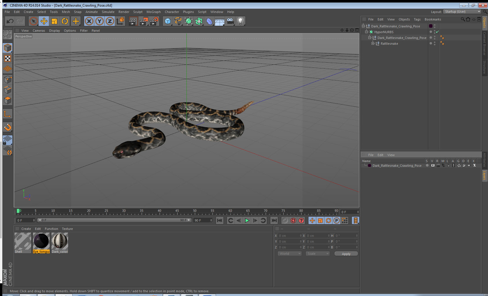The height and width of the screenshot is (296, 488).
Task: Add a HyperNURBS generator icon
Action: 188,21
